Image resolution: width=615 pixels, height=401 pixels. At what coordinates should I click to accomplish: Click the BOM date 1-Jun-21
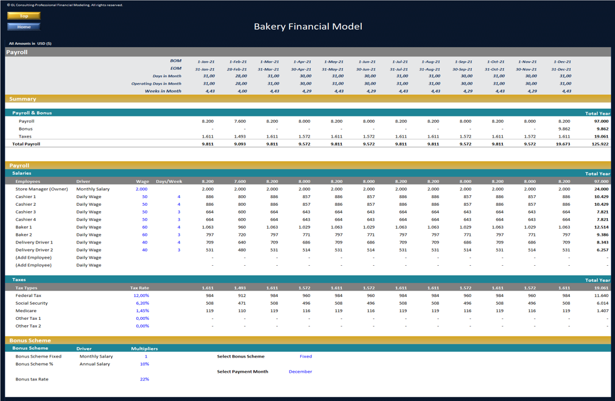coord(367,62)
